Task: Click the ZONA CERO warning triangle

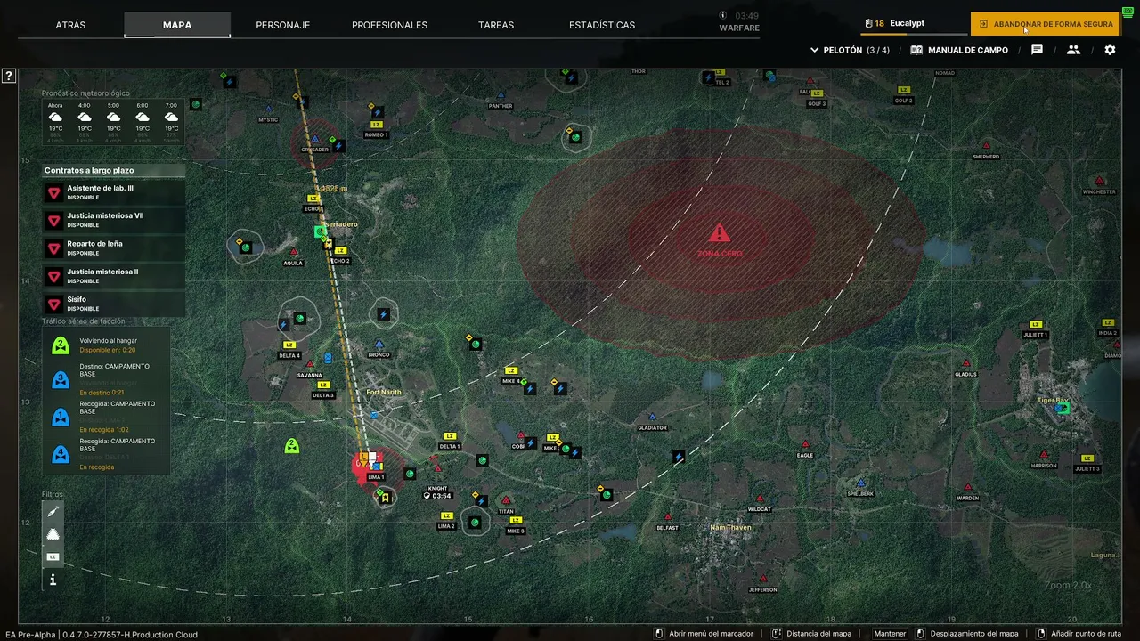Action: (719, 233)
